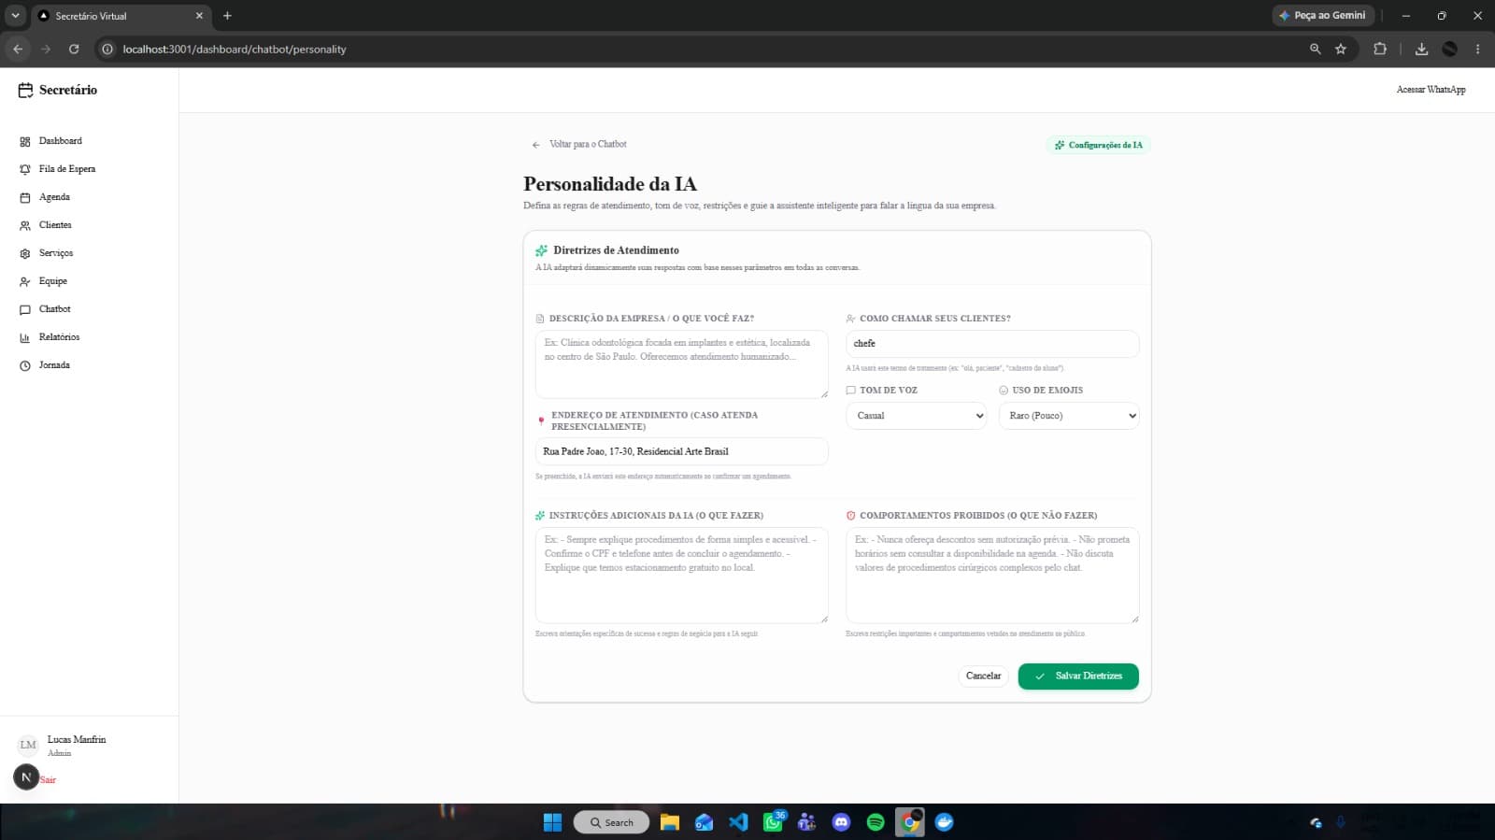Screen dimensions: 1495x840
Task: Open the Chrome three-dot menu
Action: [x=1477, y=49]
